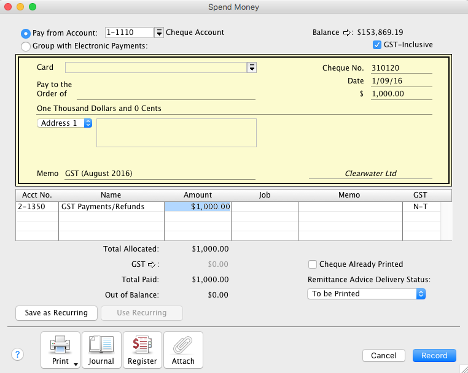Click the Balance arrow icon
The width and height of the screenshot is (468, 373).
(346, 33)
